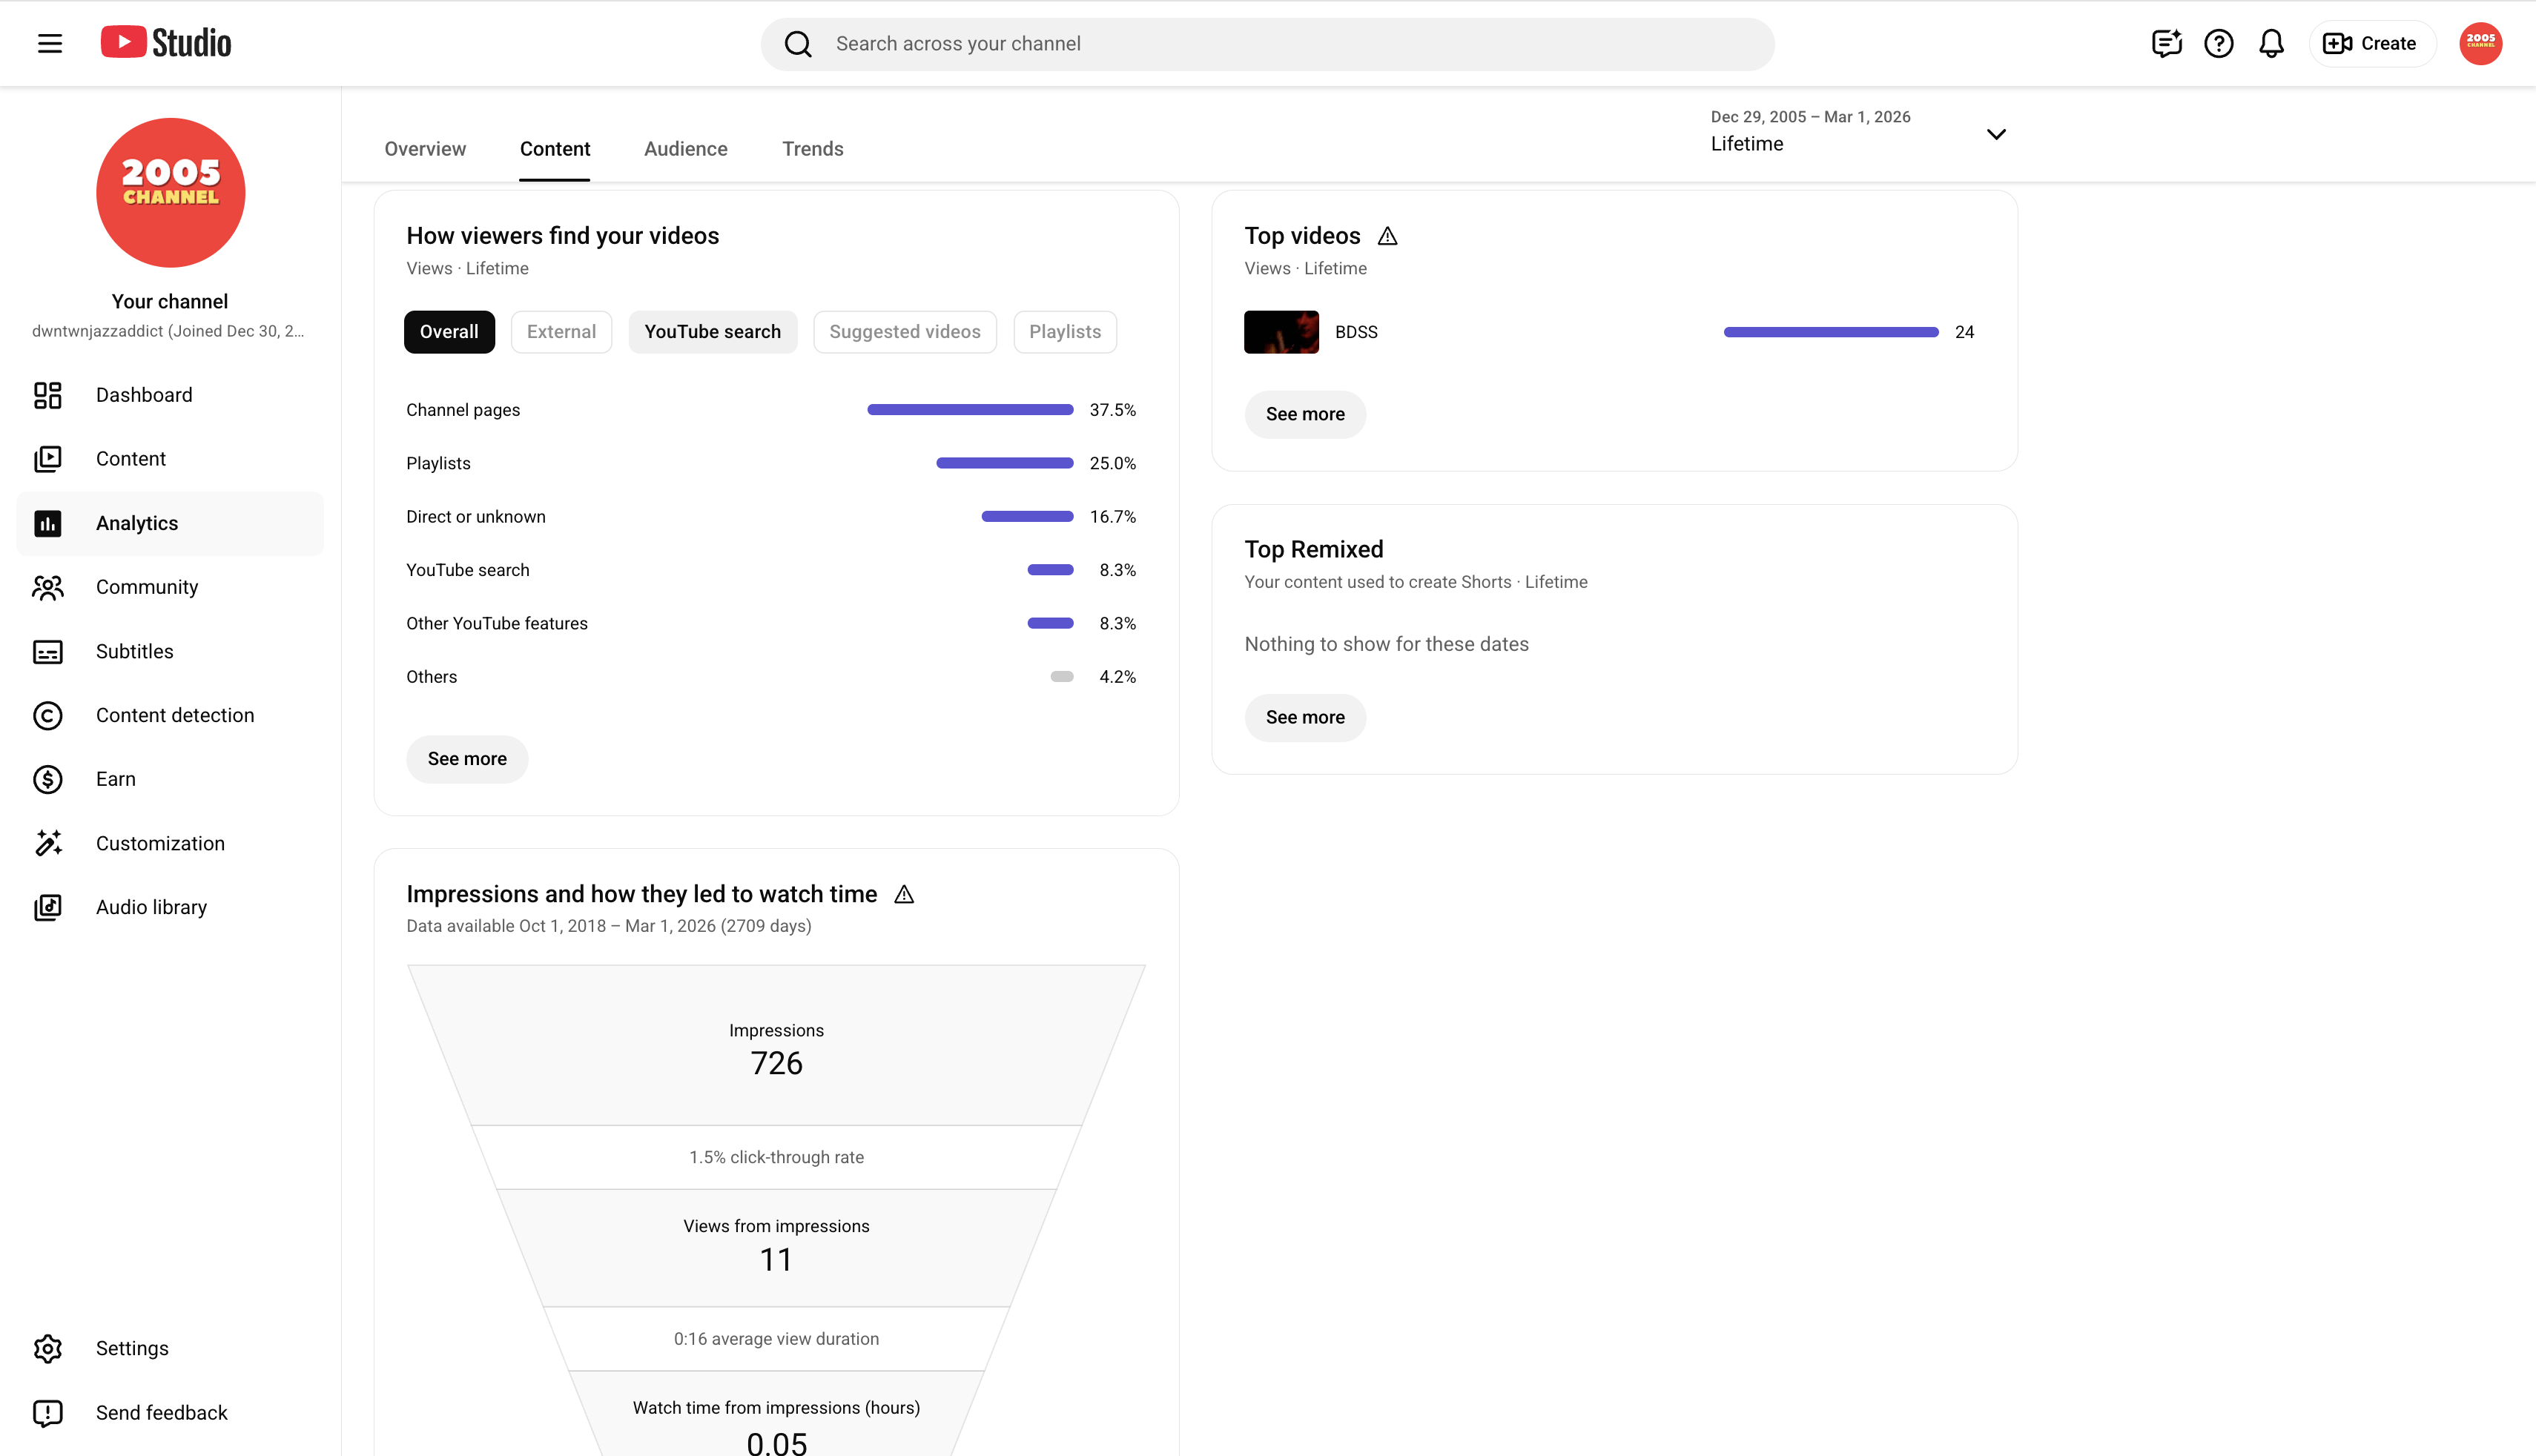Click the Content video library icon

(x=47, y=459)
